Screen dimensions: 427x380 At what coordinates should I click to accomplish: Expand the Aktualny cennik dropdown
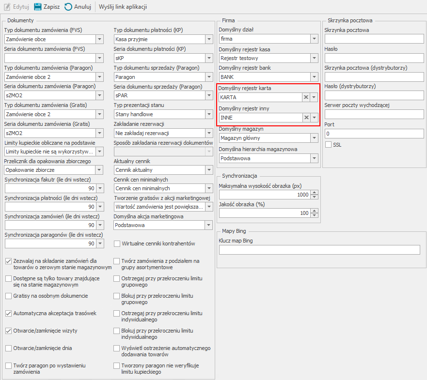(x=208, y=170)
